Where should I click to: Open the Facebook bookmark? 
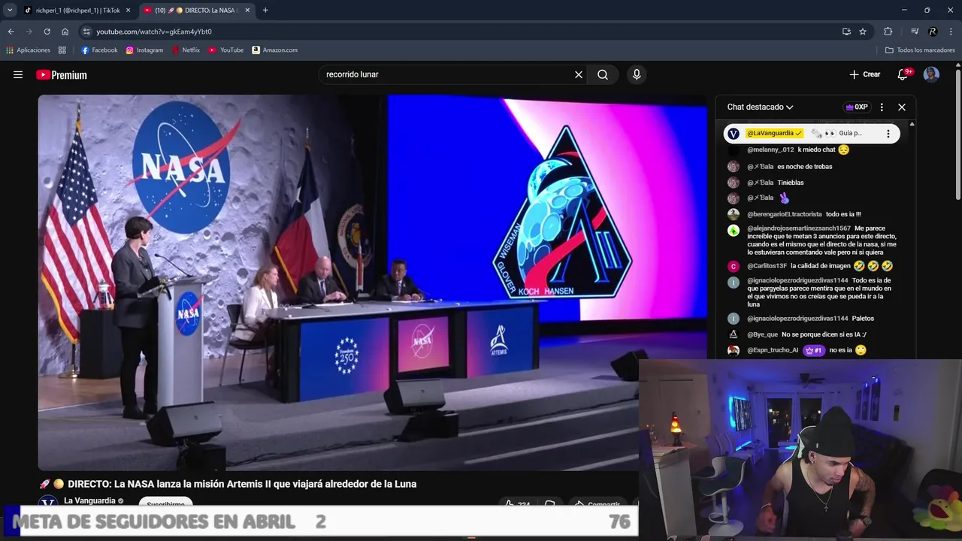tap(99, 50)
